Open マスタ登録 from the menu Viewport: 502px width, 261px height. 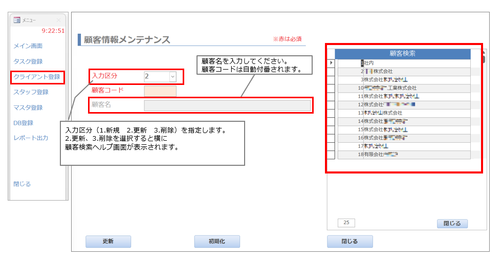coord(28,107)
